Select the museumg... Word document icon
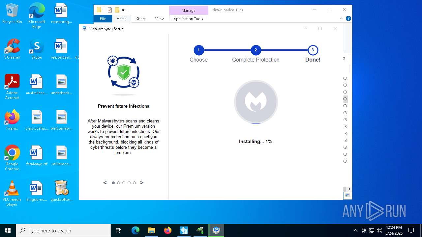Image resolution: width=422 pixels, height=237 pixels. [61, 14]
